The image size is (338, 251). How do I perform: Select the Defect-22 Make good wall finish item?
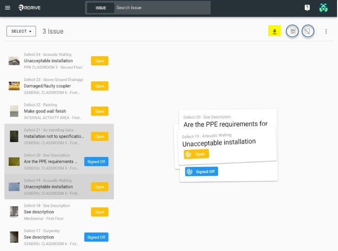tap(59, 111)
